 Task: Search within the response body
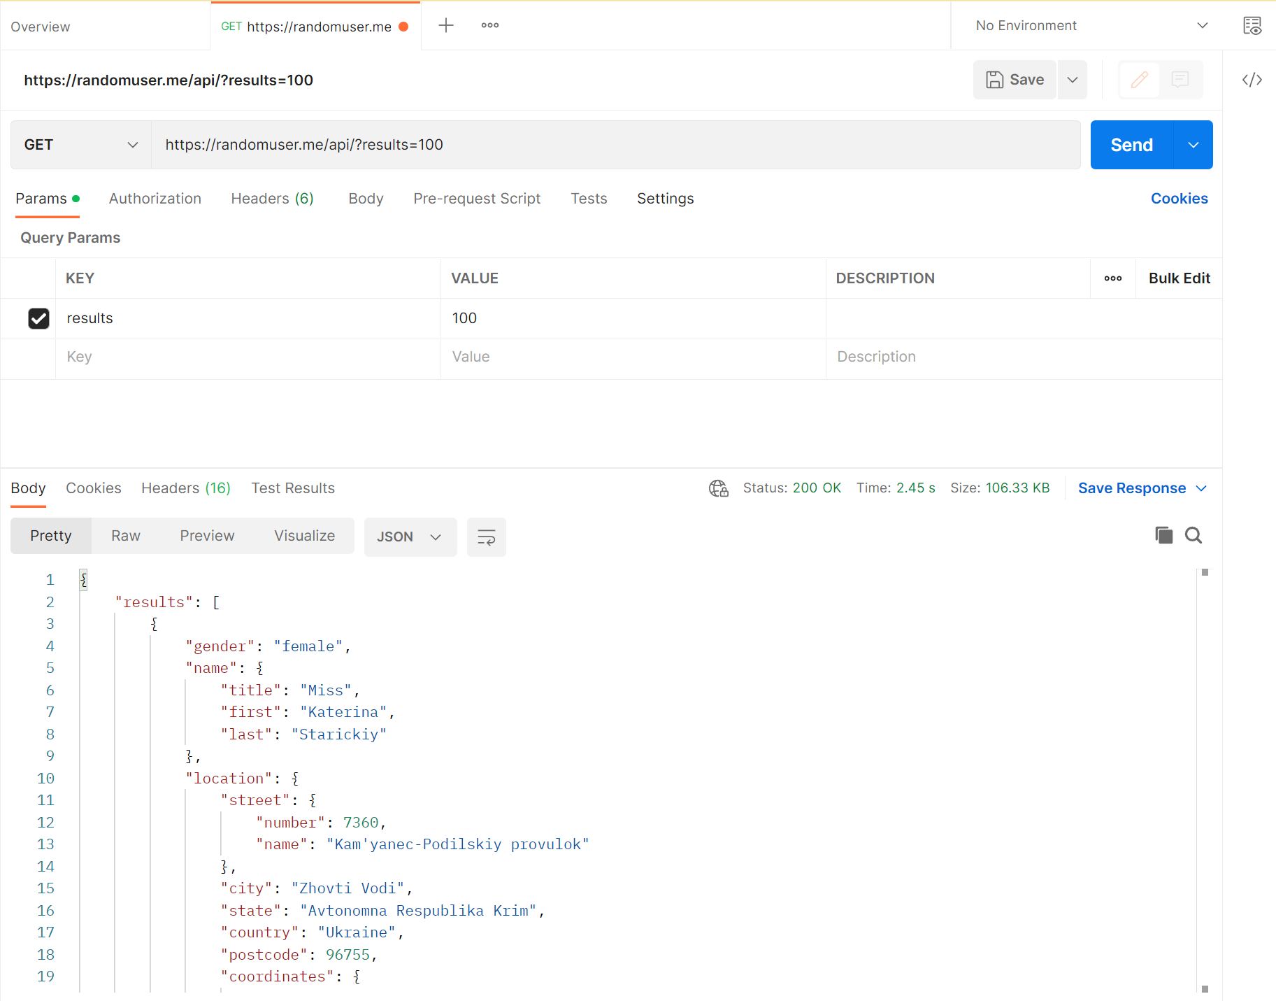pos(1193,536)
